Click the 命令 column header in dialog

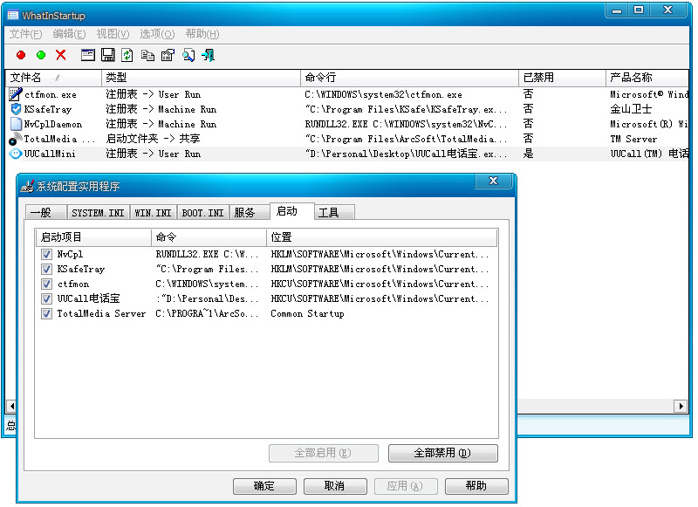(x=209, y=237)
